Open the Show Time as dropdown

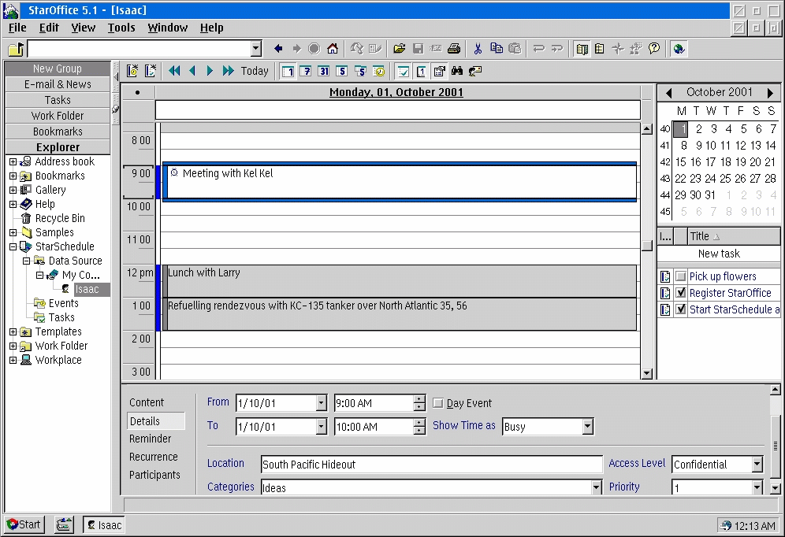tap(588, 427)
